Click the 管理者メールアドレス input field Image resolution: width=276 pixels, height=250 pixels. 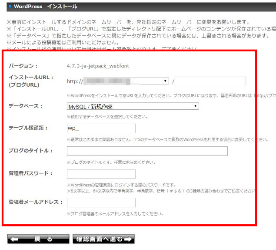[101, 203]
